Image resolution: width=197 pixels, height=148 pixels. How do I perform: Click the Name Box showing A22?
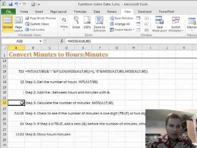tap(20, 41)
